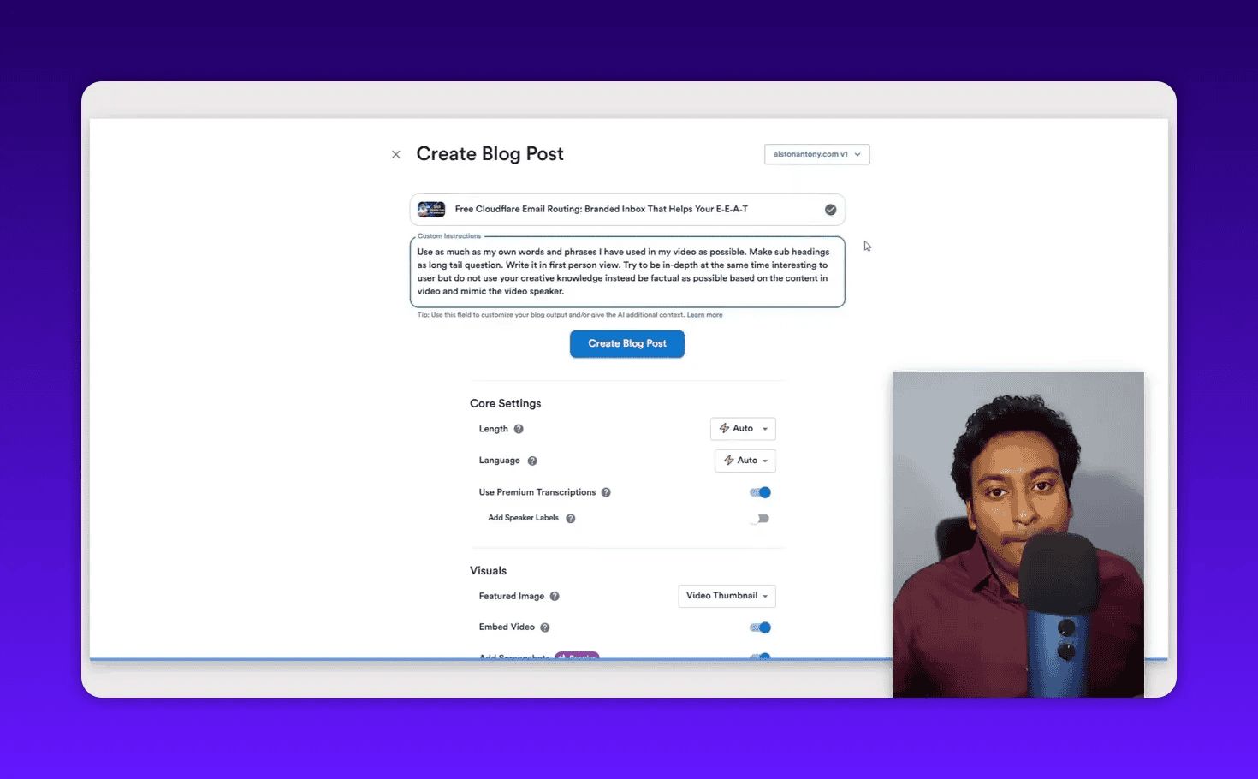Click the checkmark on the video title row
The image size is (1258, 779).
pyautogui.click(x=830, y=209)
